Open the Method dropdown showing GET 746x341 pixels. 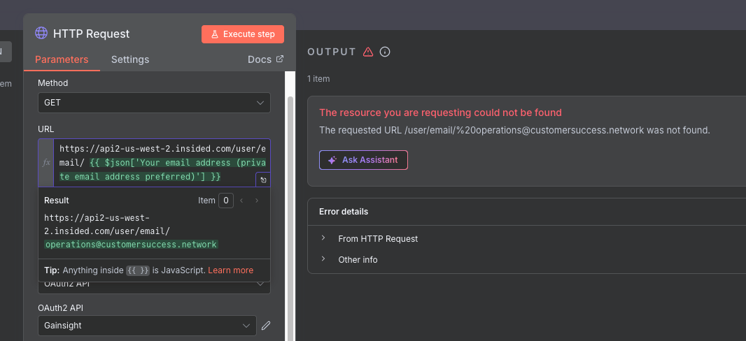[x=154, y=103]
